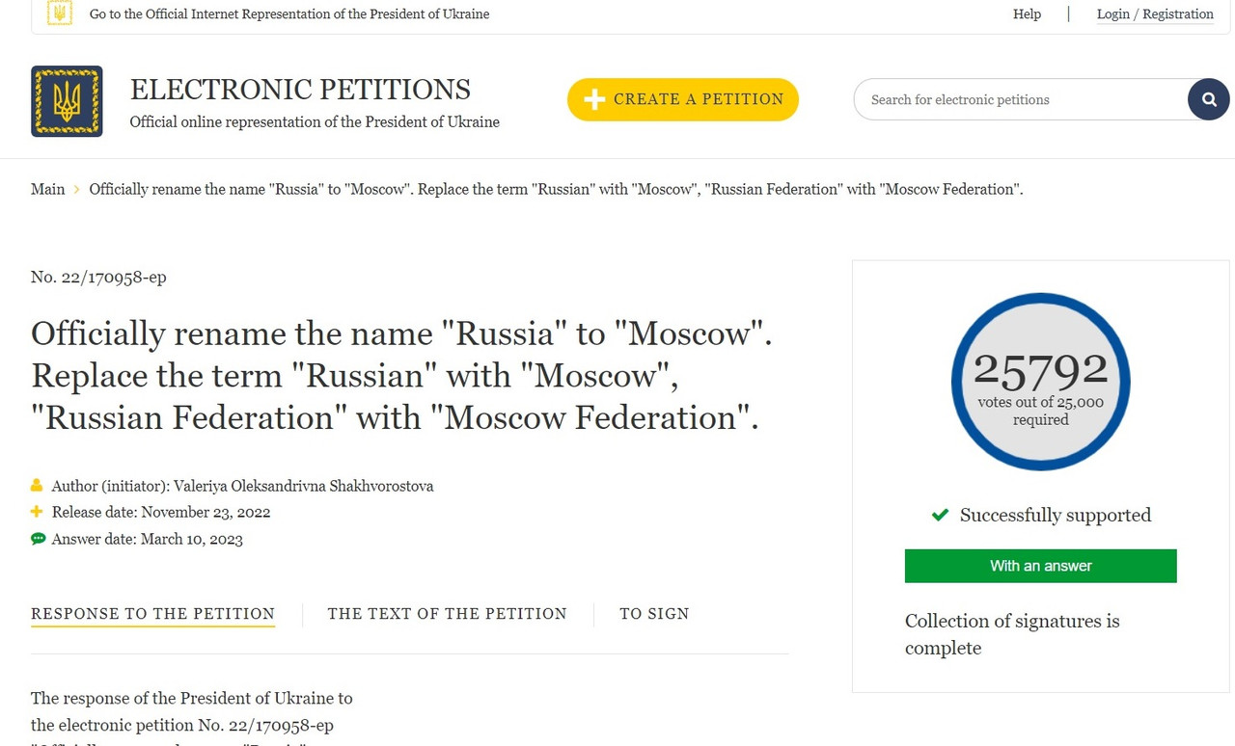1235x746 pixels.
Task: Follow the Official Internet Representation link
Action: [288, 14]
